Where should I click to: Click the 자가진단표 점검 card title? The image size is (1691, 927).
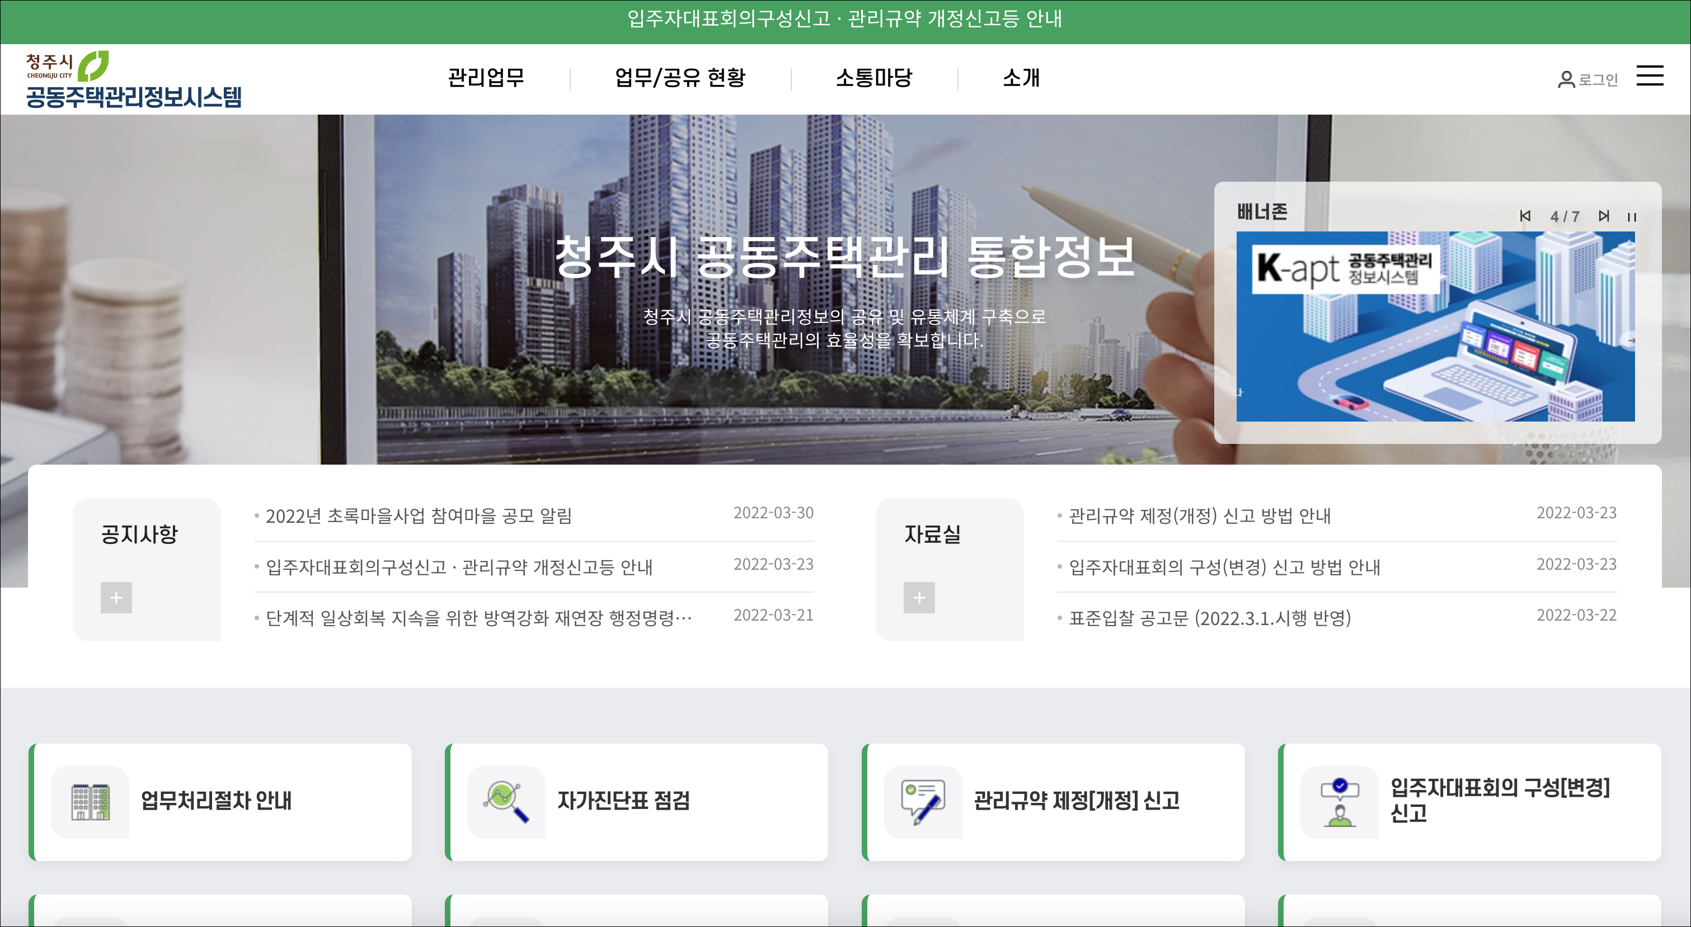pos(623,801)
